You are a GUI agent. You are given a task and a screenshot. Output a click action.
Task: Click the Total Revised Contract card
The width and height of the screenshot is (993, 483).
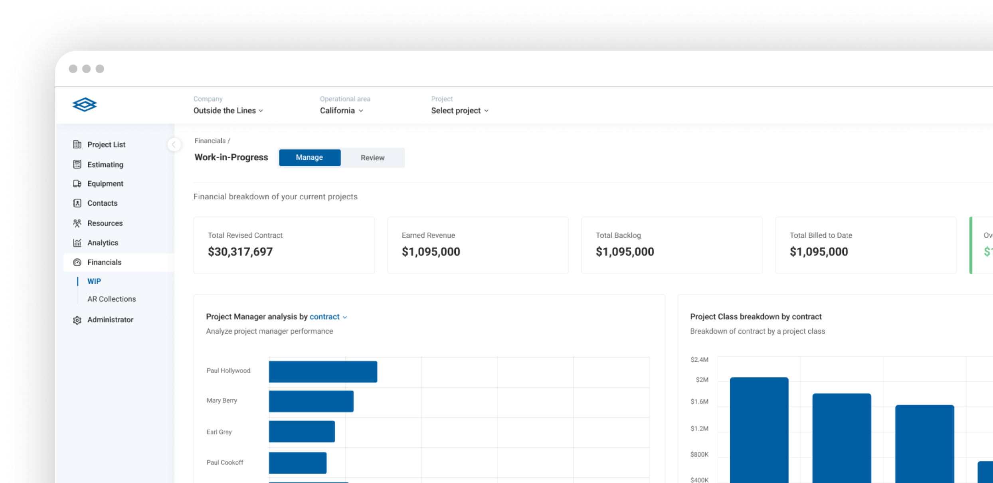click(x=284, y=245)
